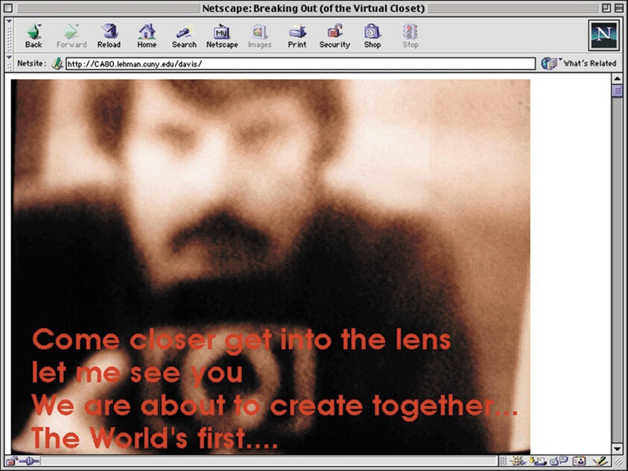
Task: Open the Address Book component icon
Action: [580, 462]
